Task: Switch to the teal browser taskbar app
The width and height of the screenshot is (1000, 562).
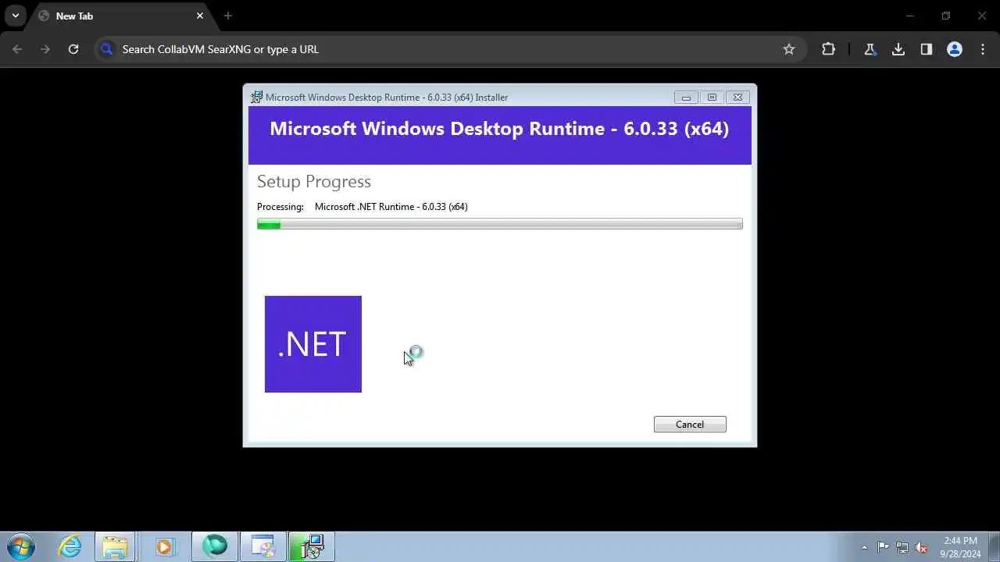Action: click(214, 546)
